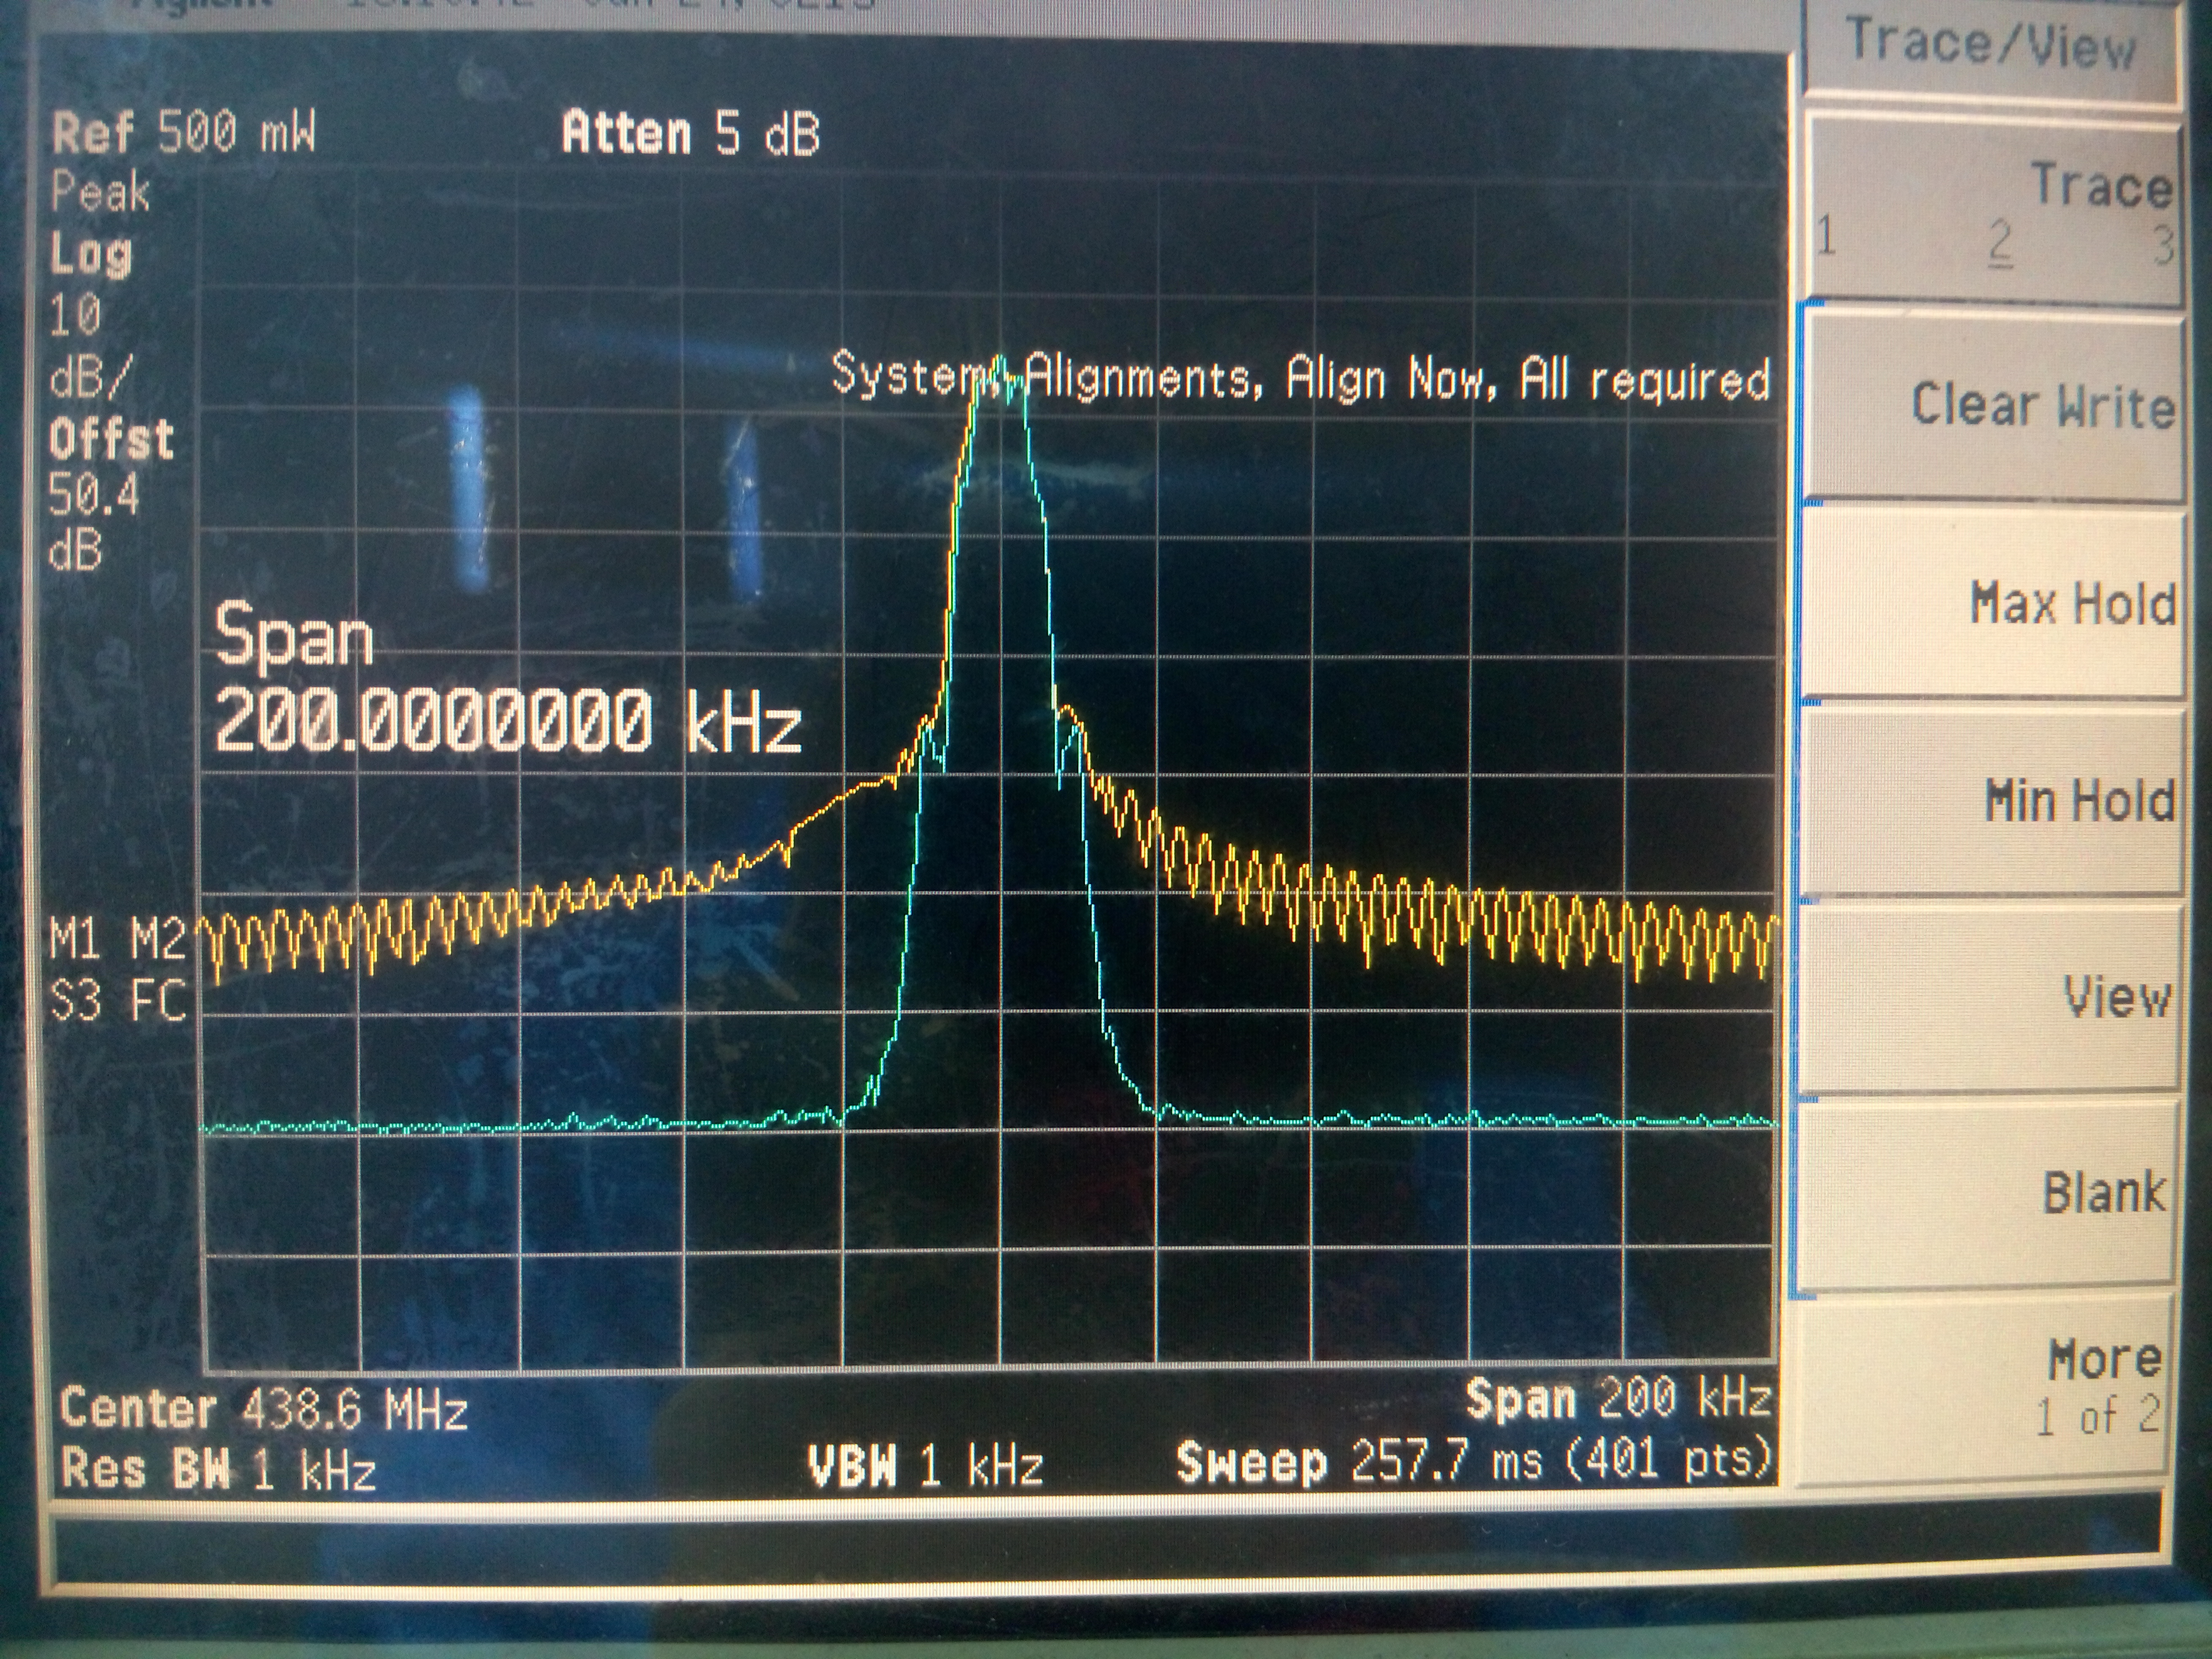Select trace number 2
2212x1659 pixels.
point(2000,242)
